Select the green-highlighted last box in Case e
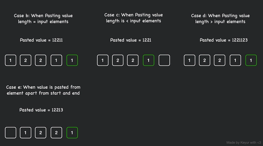 72,133
